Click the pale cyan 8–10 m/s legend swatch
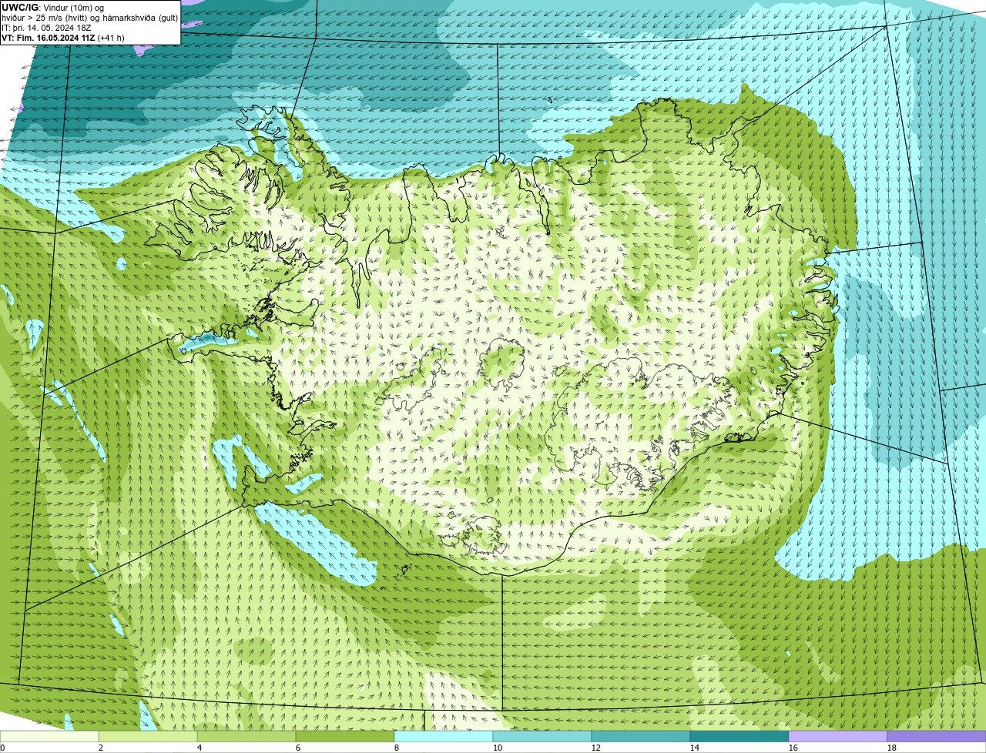Image resolution: width=986 pixels, height=753 pixels. click(444, 736)
